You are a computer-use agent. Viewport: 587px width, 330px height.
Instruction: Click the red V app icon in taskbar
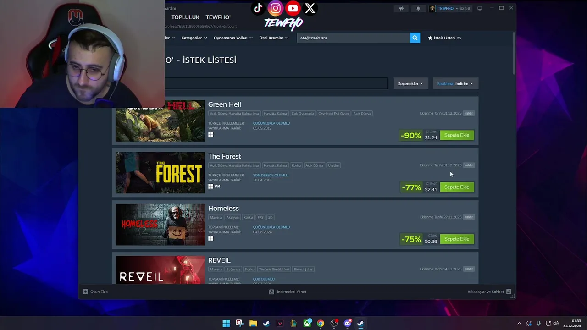280,324
